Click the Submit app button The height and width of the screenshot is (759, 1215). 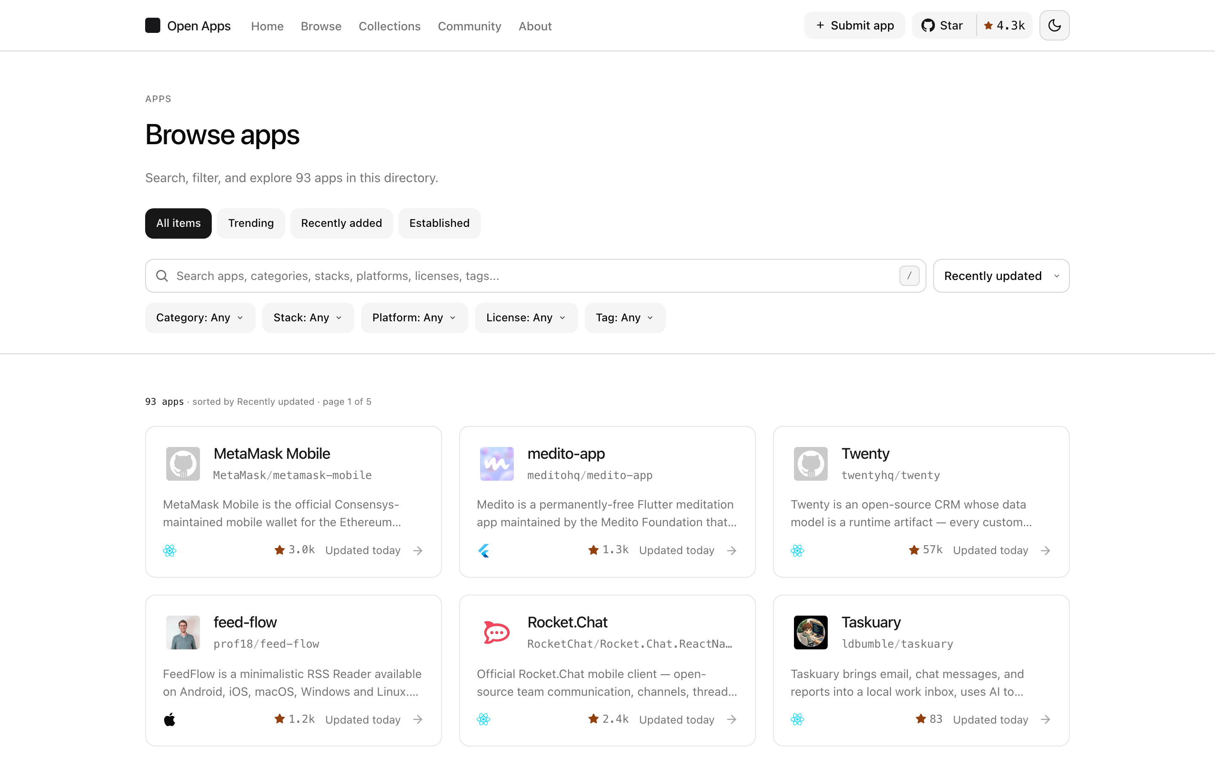click(855, 26)
